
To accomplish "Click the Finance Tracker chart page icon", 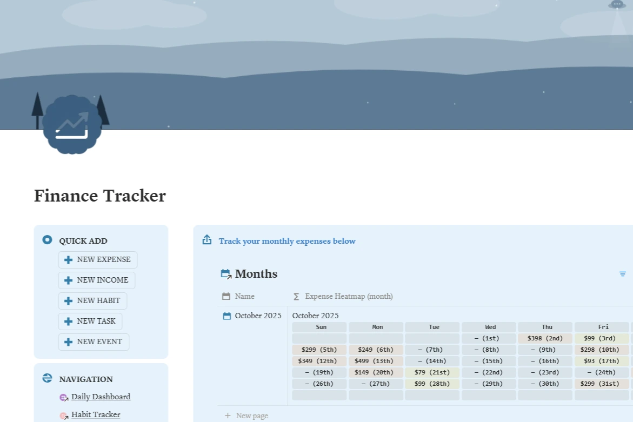I will click(71, 125).
